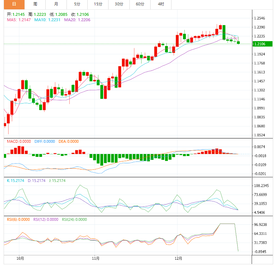Click the MA5: 1.2147 indicator label

click(19, 20)
